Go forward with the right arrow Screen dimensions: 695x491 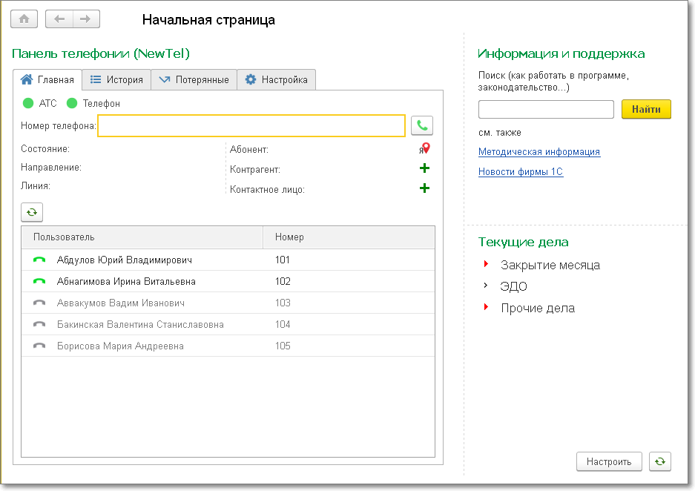85,19
